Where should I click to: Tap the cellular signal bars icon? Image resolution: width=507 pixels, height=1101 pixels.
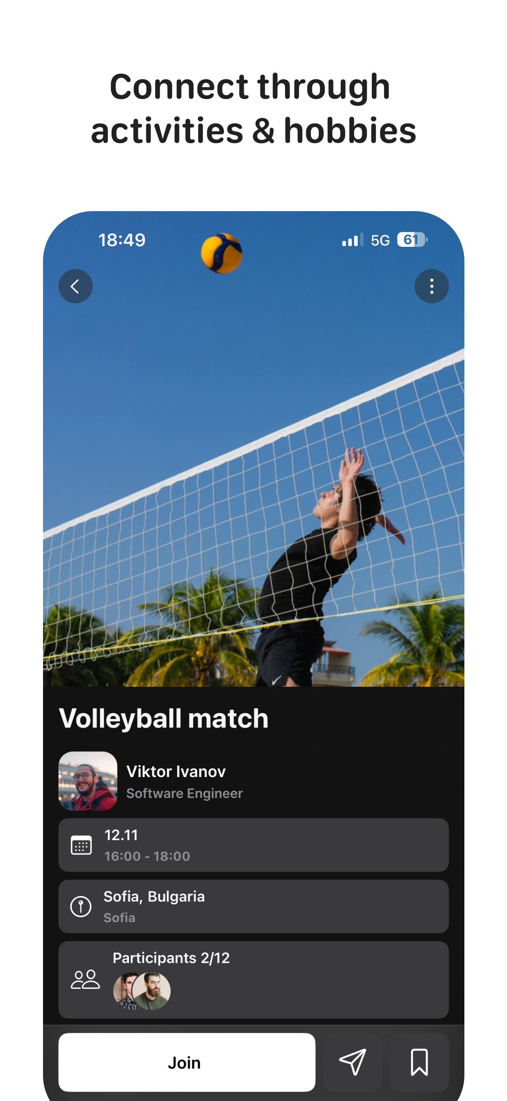[x=353, y=240]
